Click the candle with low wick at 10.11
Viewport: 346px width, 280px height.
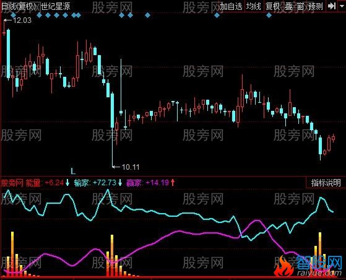[x=112, y=130]
